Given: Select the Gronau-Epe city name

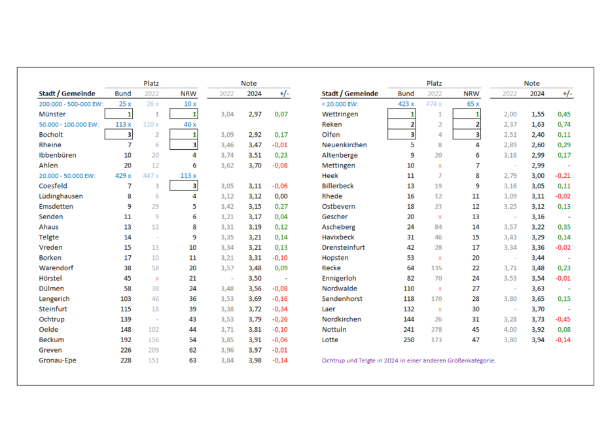Looking at the screenshot, I should (x=58, y=360).
